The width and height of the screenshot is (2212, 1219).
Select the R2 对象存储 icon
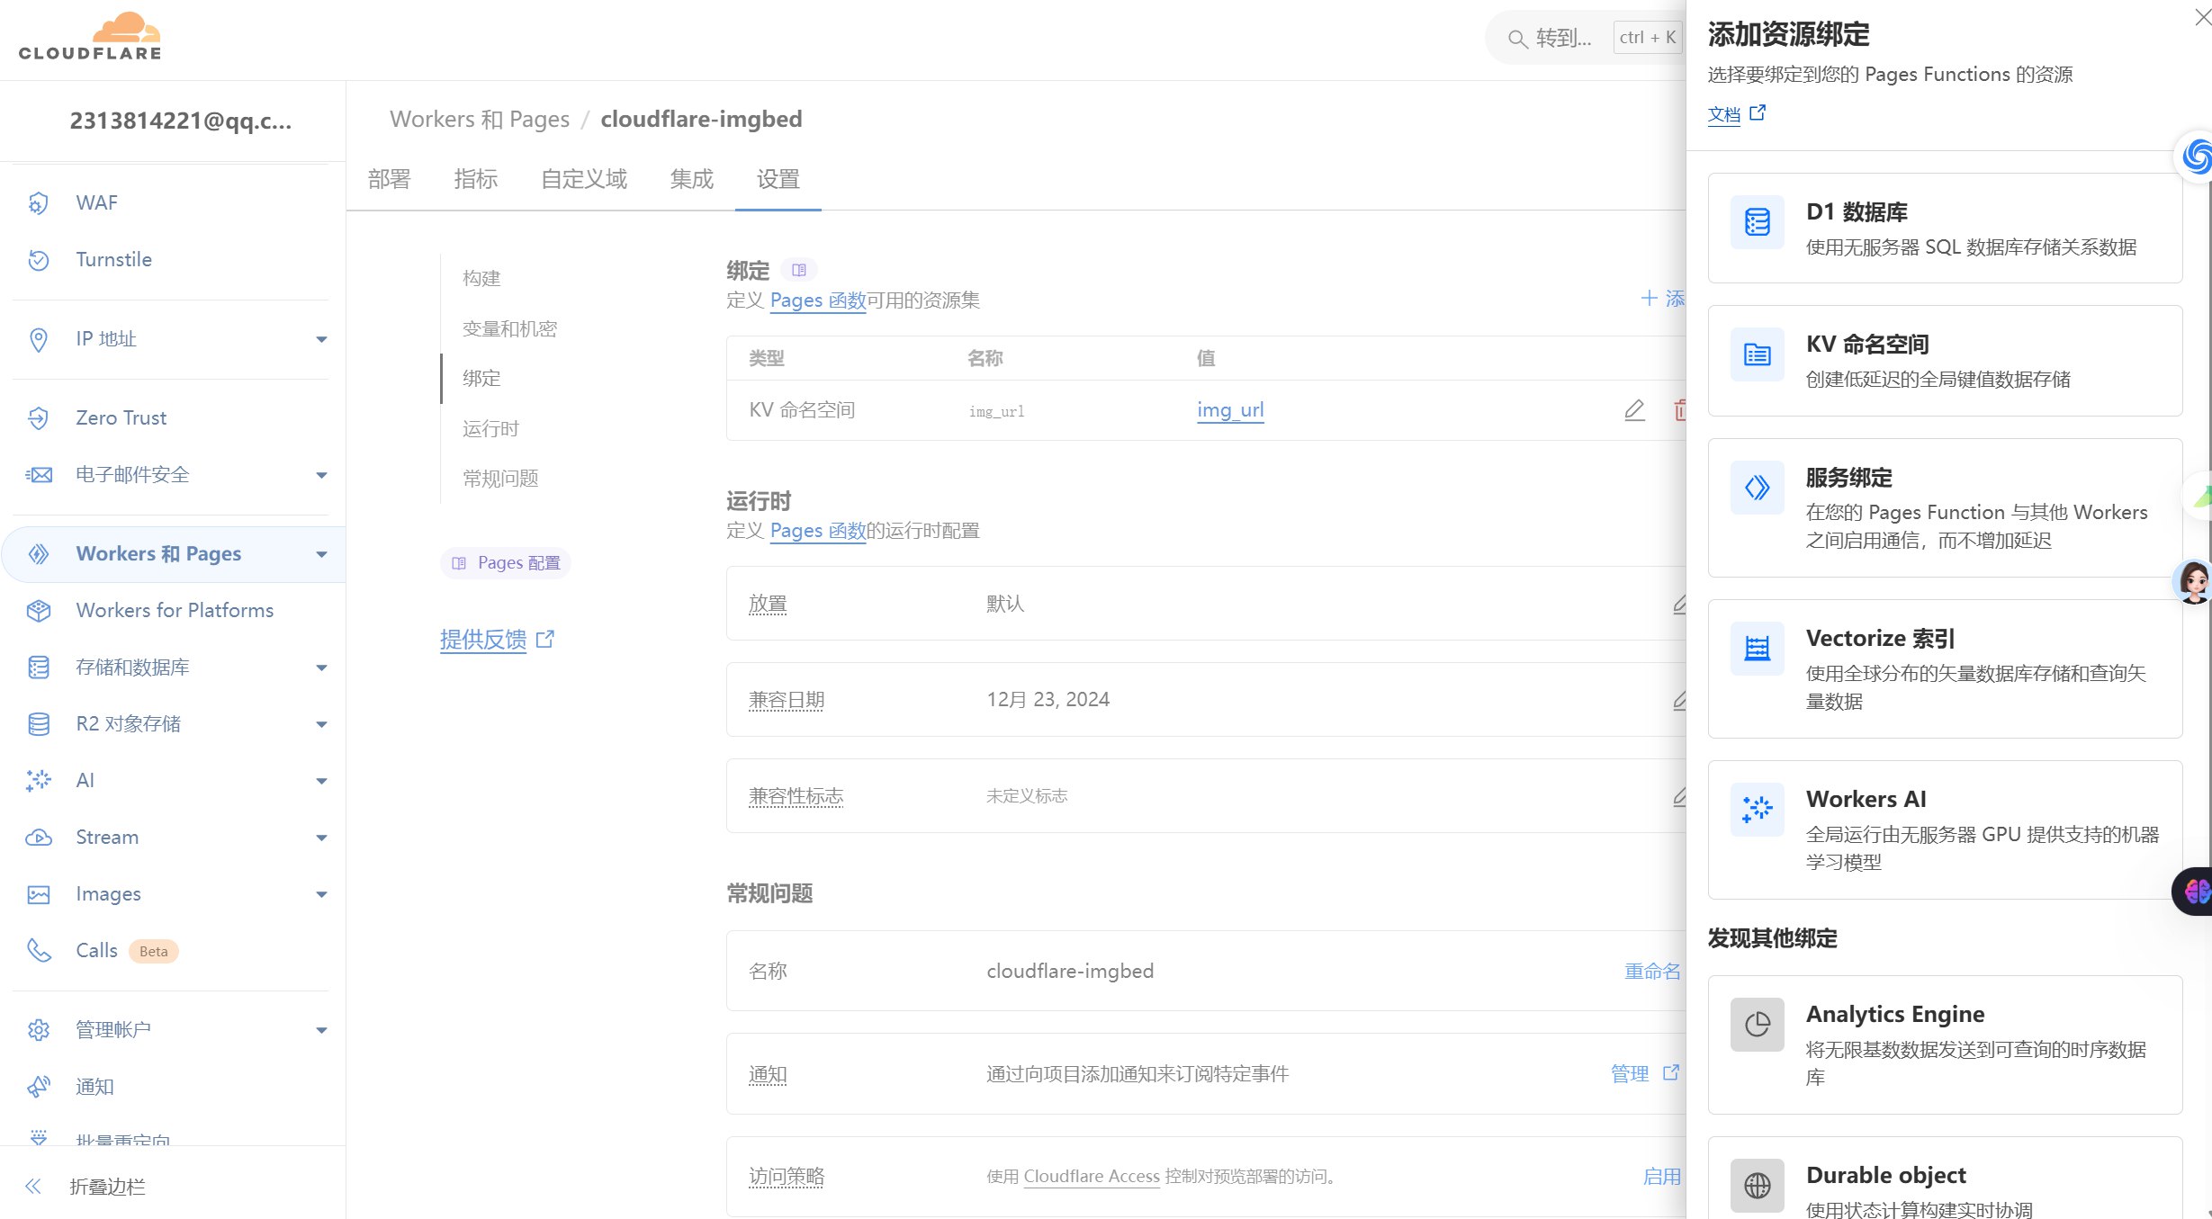point(38,724)
